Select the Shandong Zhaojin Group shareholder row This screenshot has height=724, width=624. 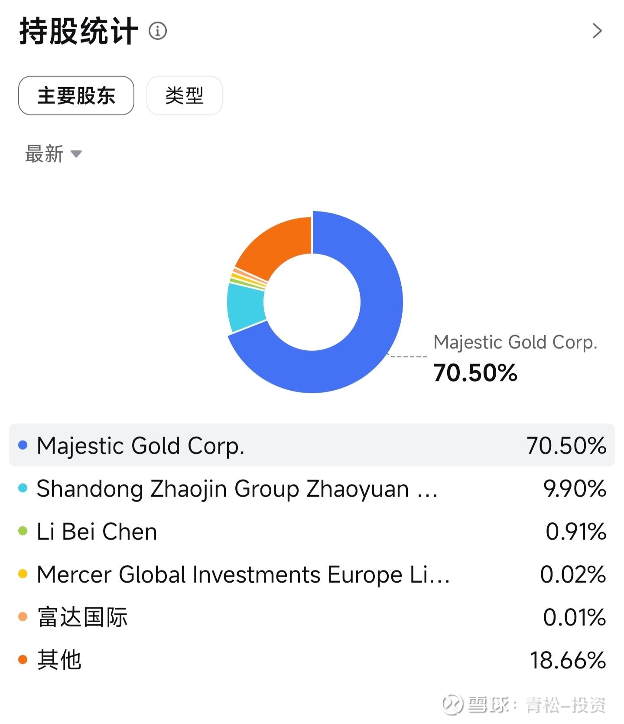(312, 489)
